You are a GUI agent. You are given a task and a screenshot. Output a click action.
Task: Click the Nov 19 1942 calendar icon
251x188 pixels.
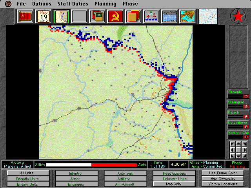43,16
